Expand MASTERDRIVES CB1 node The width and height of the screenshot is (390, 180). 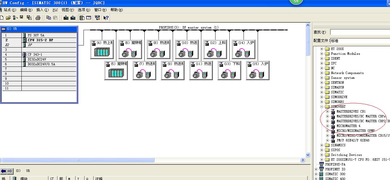[327, 111]
